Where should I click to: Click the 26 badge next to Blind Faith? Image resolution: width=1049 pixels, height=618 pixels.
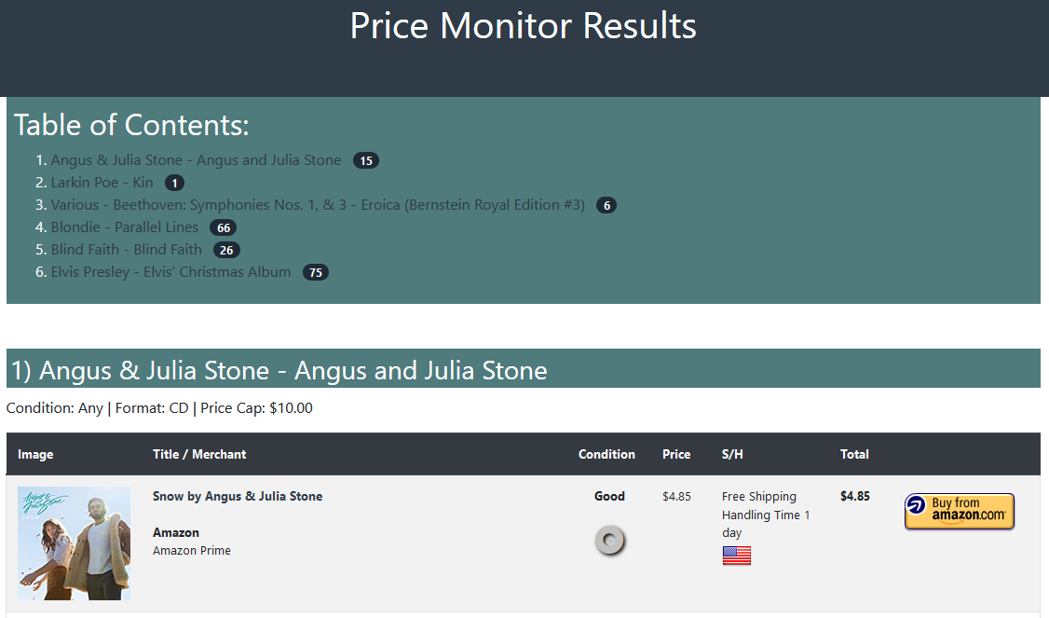point(226,251)
